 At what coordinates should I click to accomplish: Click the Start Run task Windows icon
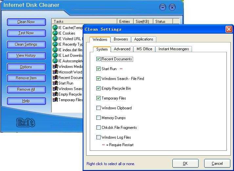click(55, 83)
